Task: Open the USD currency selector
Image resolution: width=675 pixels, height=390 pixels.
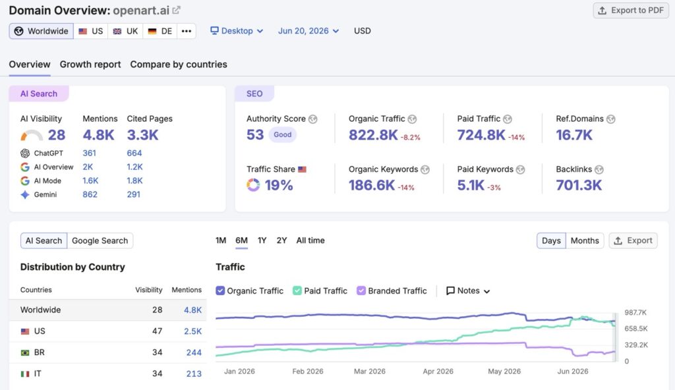Action: (x=362, y=31)
